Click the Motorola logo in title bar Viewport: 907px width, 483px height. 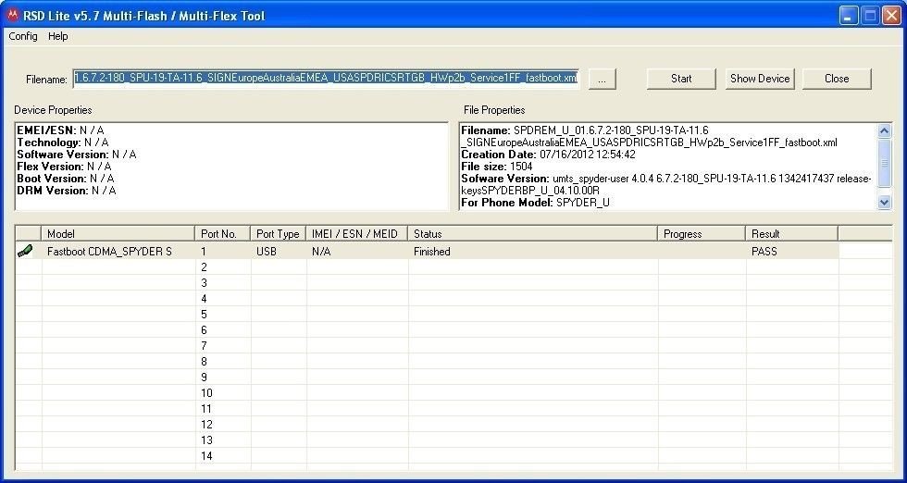12,16
